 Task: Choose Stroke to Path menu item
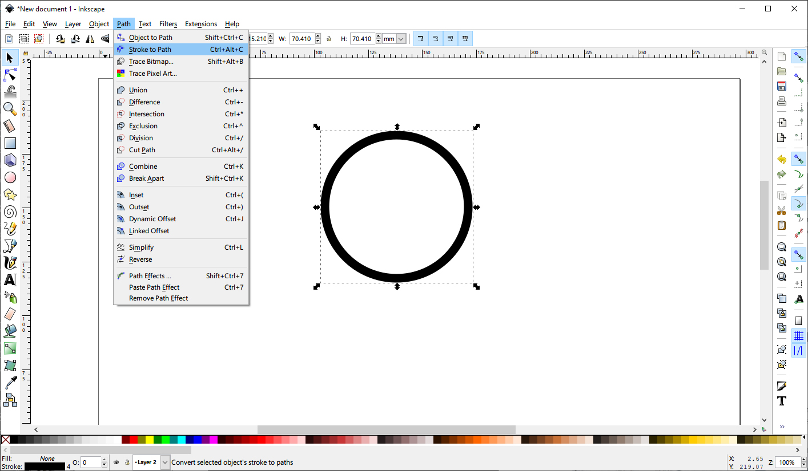tap(181, 50)
